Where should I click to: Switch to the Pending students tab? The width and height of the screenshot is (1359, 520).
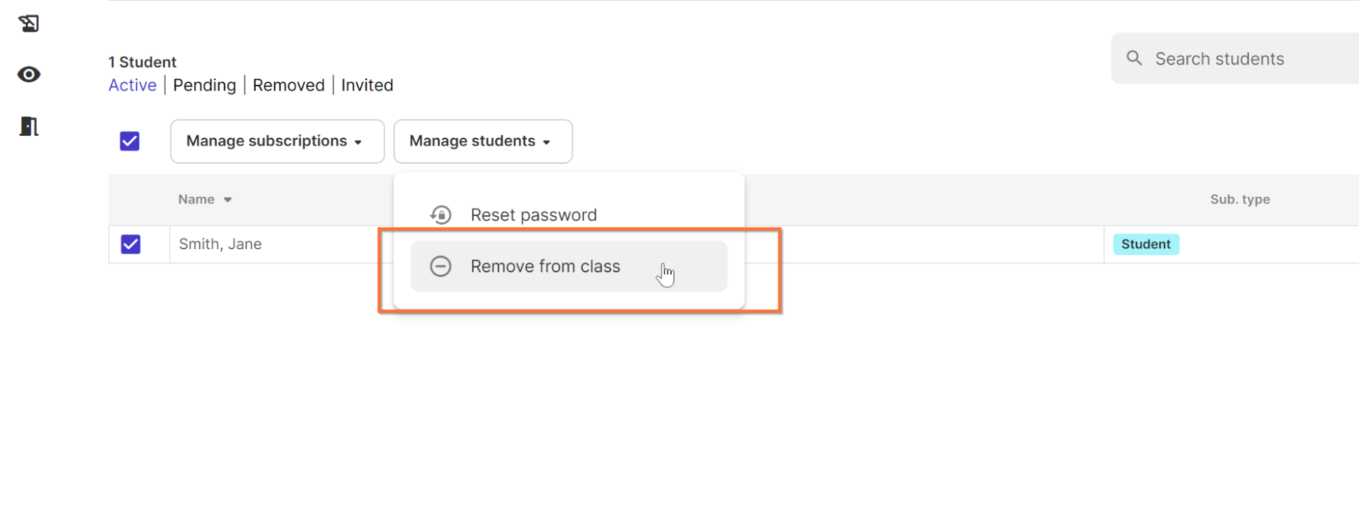(x=205, y=86)
